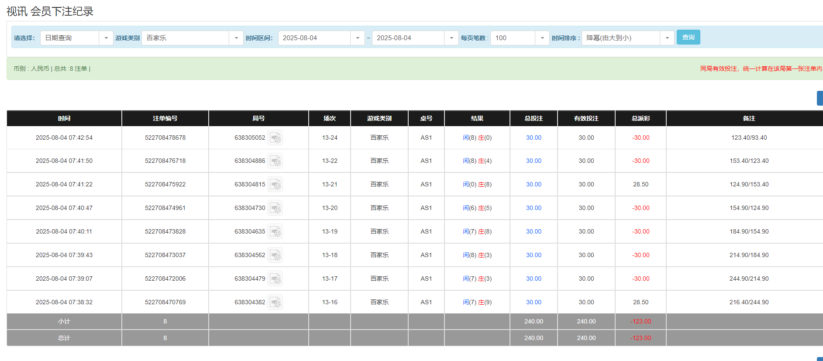Expand the start date 2025-08-04 dropdown
The image size is (823, 361).
pyautogui.click(x=357, y=38)
